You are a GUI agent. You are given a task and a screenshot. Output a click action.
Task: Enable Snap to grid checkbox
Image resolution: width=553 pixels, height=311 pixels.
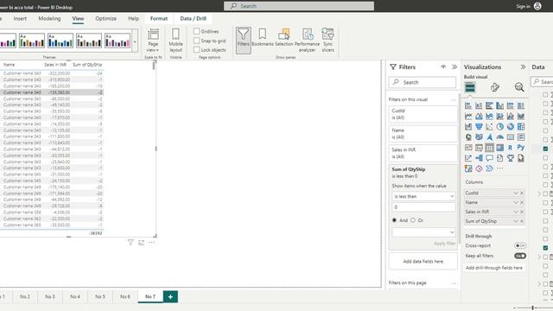click(196, 41)
